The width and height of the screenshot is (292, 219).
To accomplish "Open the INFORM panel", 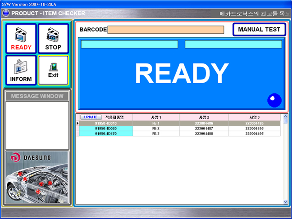I will coord(21,71).
